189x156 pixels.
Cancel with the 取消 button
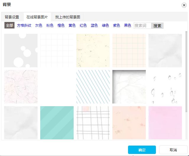click(173, 150)
